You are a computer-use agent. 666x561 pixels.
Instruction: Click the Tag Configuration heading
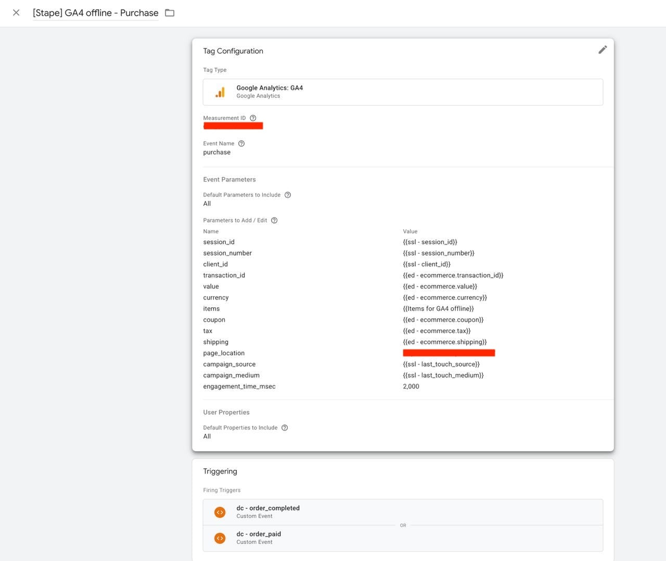(x=233, y=51)
